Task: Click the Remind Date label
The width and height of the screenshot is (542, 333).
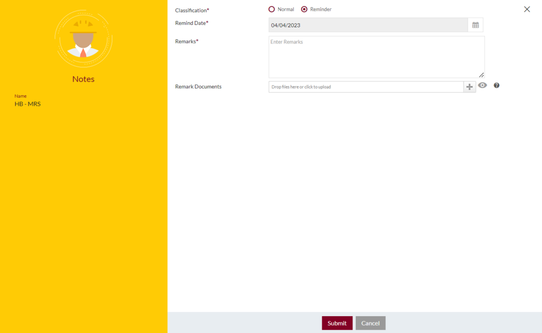Action: [x=192, y=23]
